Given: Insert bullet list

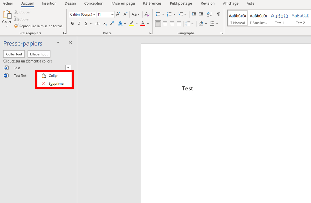Looking at the screenshot, I should click(158, 14).
